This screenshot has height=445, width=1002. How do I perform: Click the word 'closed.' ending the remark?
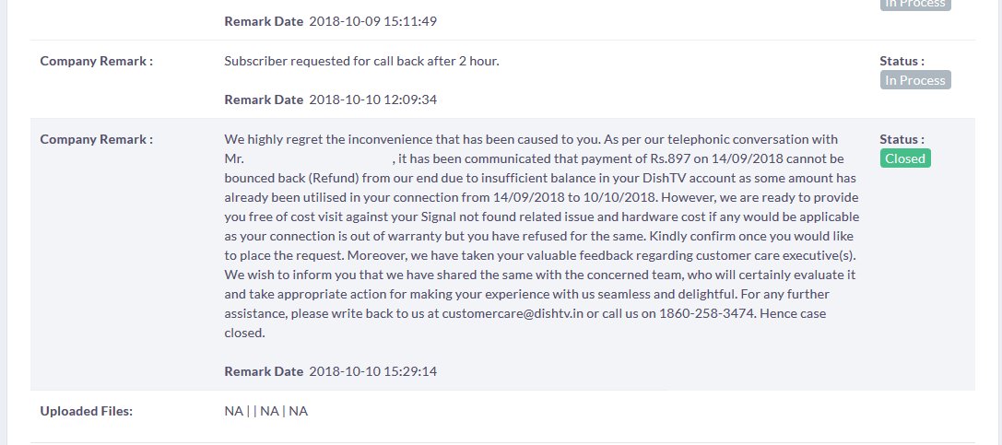[244, 333]
